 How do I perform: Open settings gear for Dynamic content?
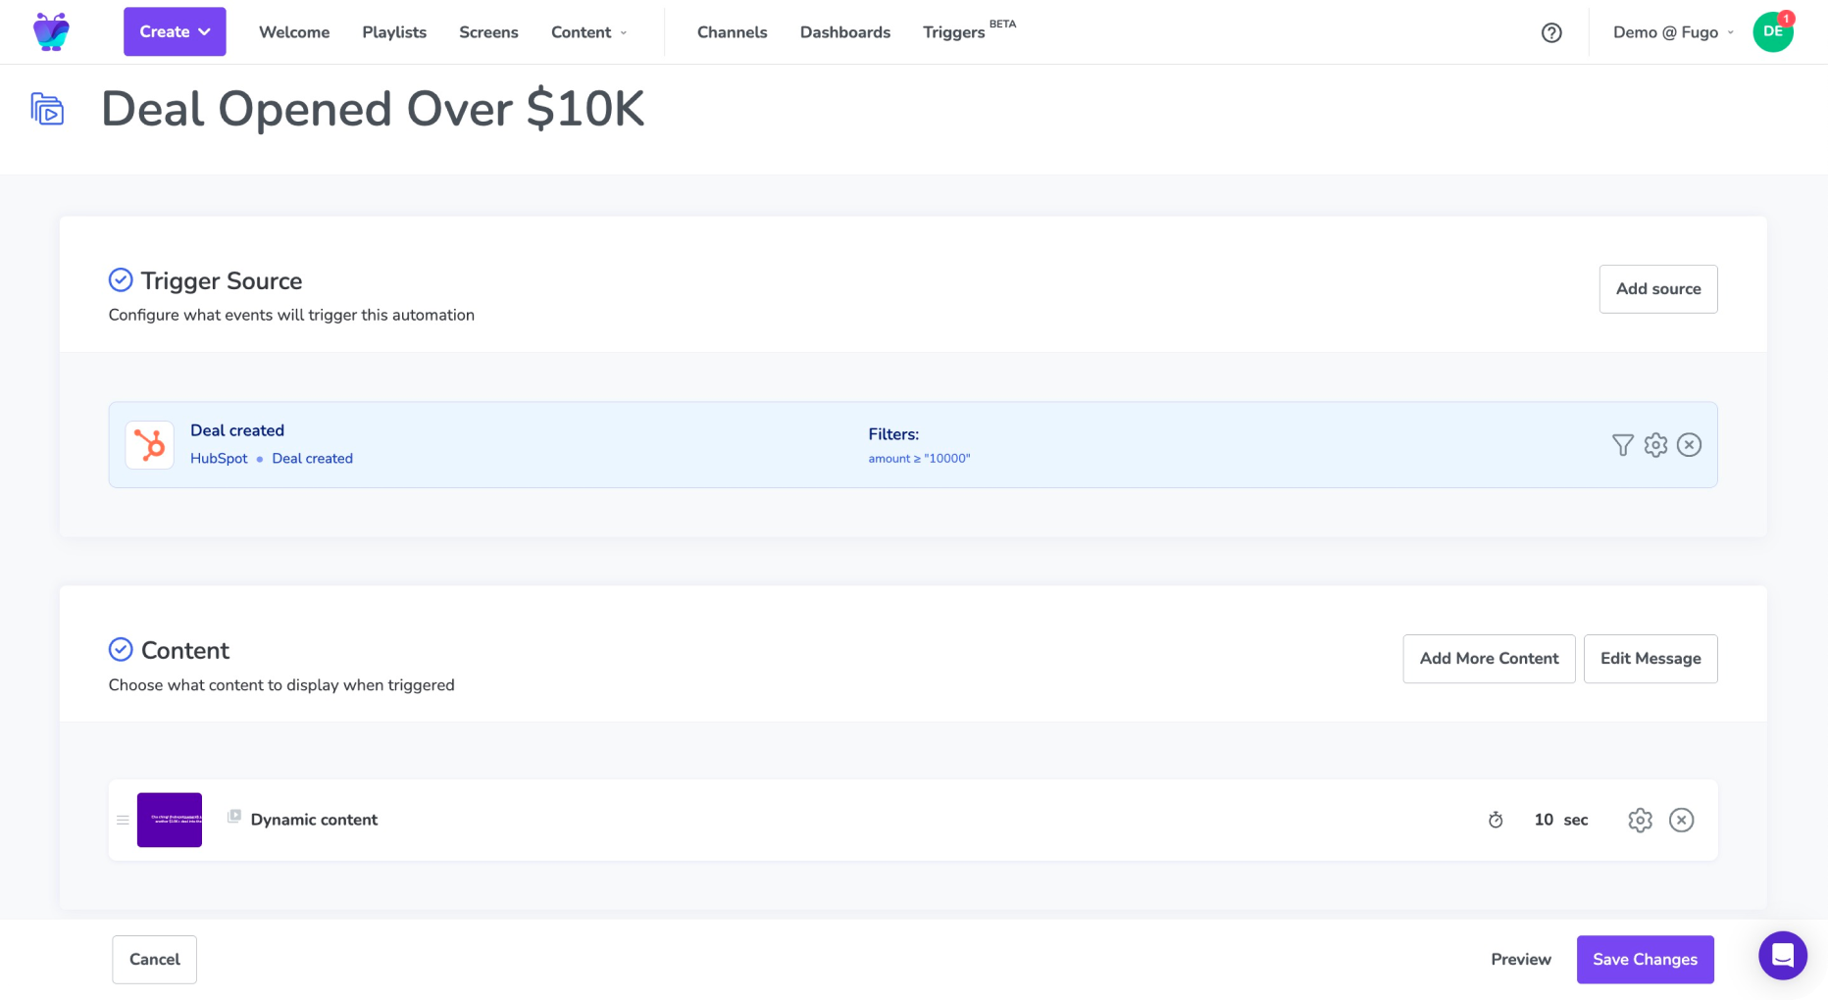coord(1640,820)
